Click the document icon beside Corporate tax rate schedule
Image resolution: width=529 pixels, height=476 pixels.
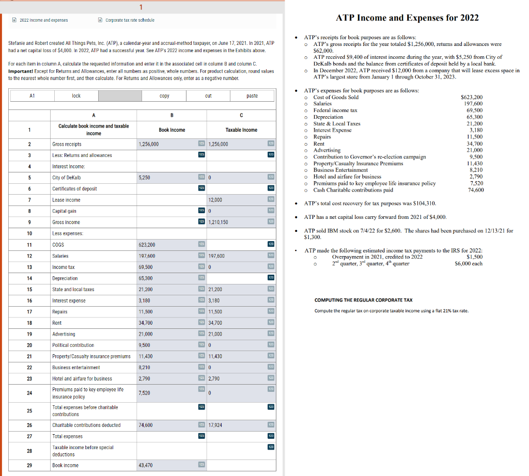click(x=100, y=20)
